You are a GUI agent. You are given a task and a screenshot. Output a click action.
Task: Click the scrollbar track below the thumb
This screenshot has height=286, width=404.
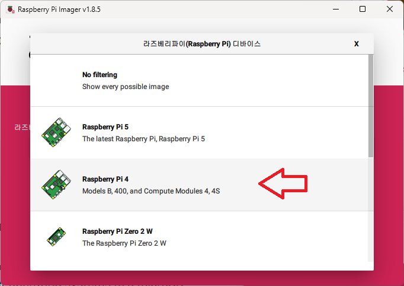[370, 209]
